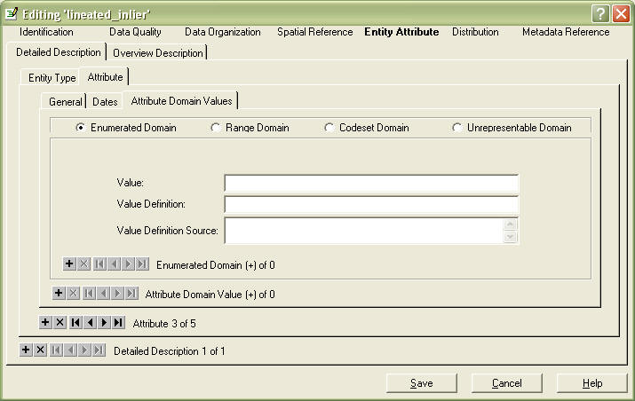This screenshot has width=635, height=401.
Task: Go to previous Attribute record
Action: 90,322
